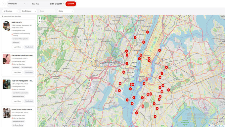
Task: Open the HAIR FOR YOU salon title
Action: 17,23
